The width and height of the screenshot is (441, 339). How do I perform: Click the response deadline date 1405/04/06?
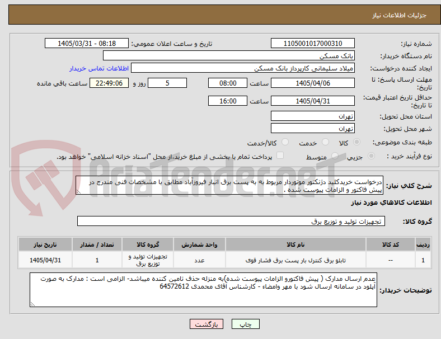pos(312,83)
